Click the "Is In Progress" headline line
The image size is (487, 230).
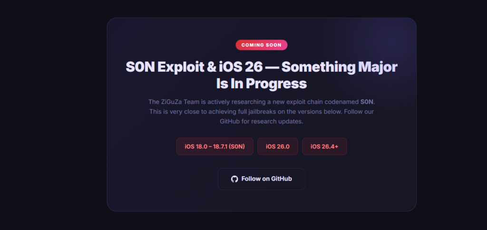(261, 84)
